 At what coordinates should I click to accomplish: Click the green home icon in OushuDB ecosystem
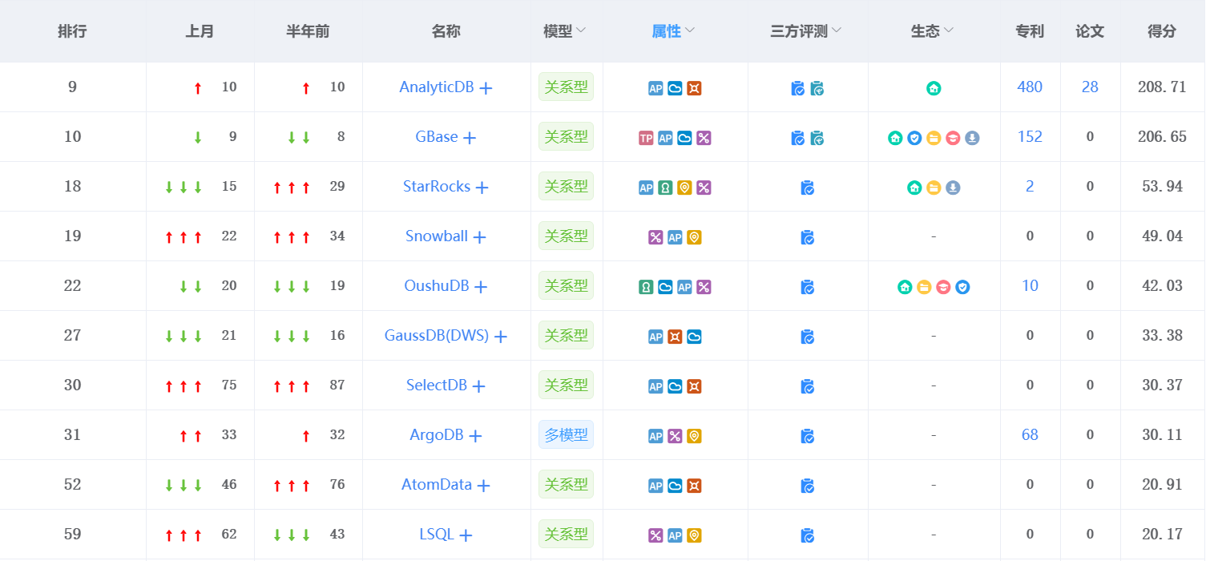coord(905,287)
